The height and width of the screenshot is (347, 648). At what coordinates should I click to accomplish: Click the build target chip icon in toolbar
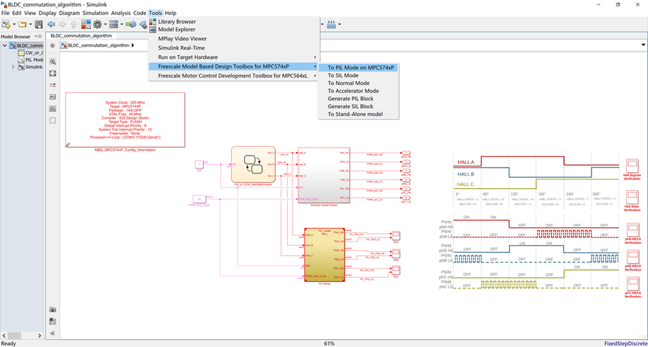coord(331,25)
